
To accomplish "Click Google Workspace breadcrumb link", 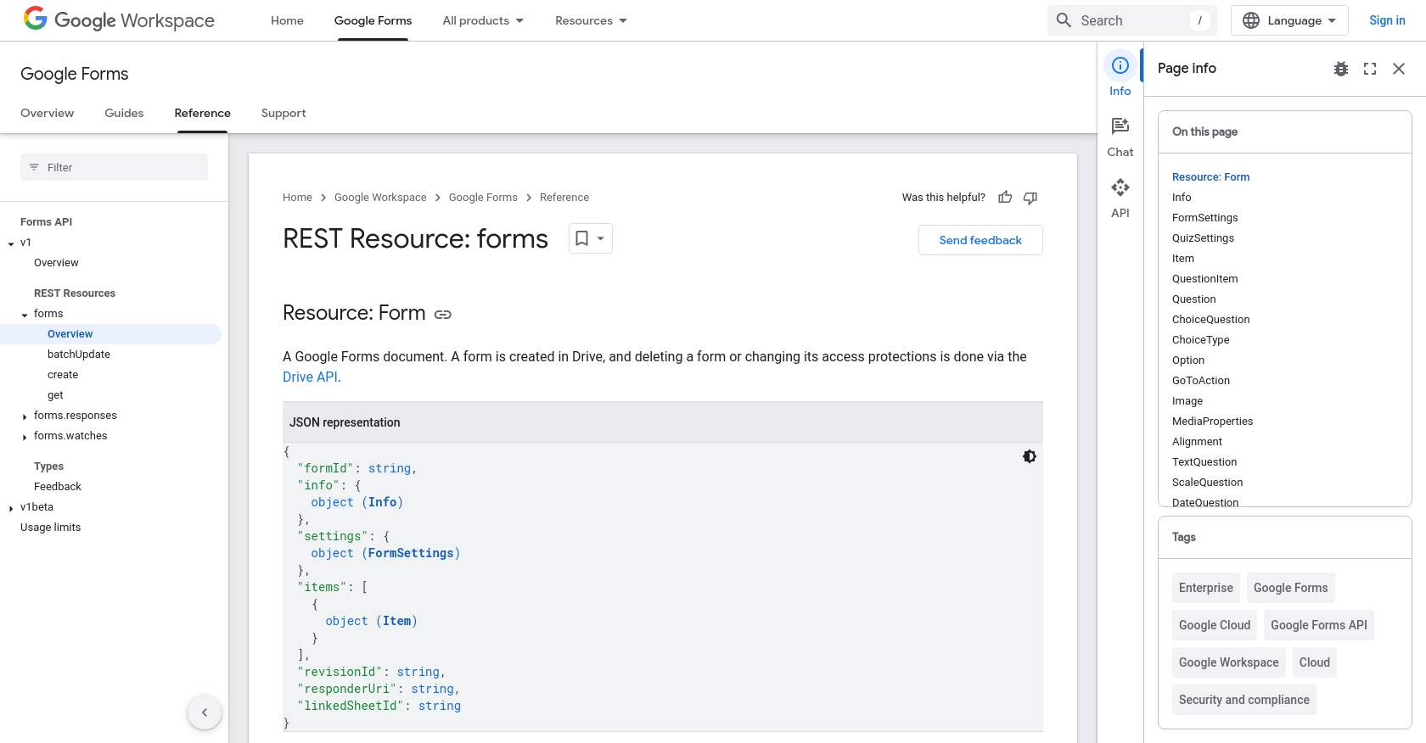I will coord(380,198).
